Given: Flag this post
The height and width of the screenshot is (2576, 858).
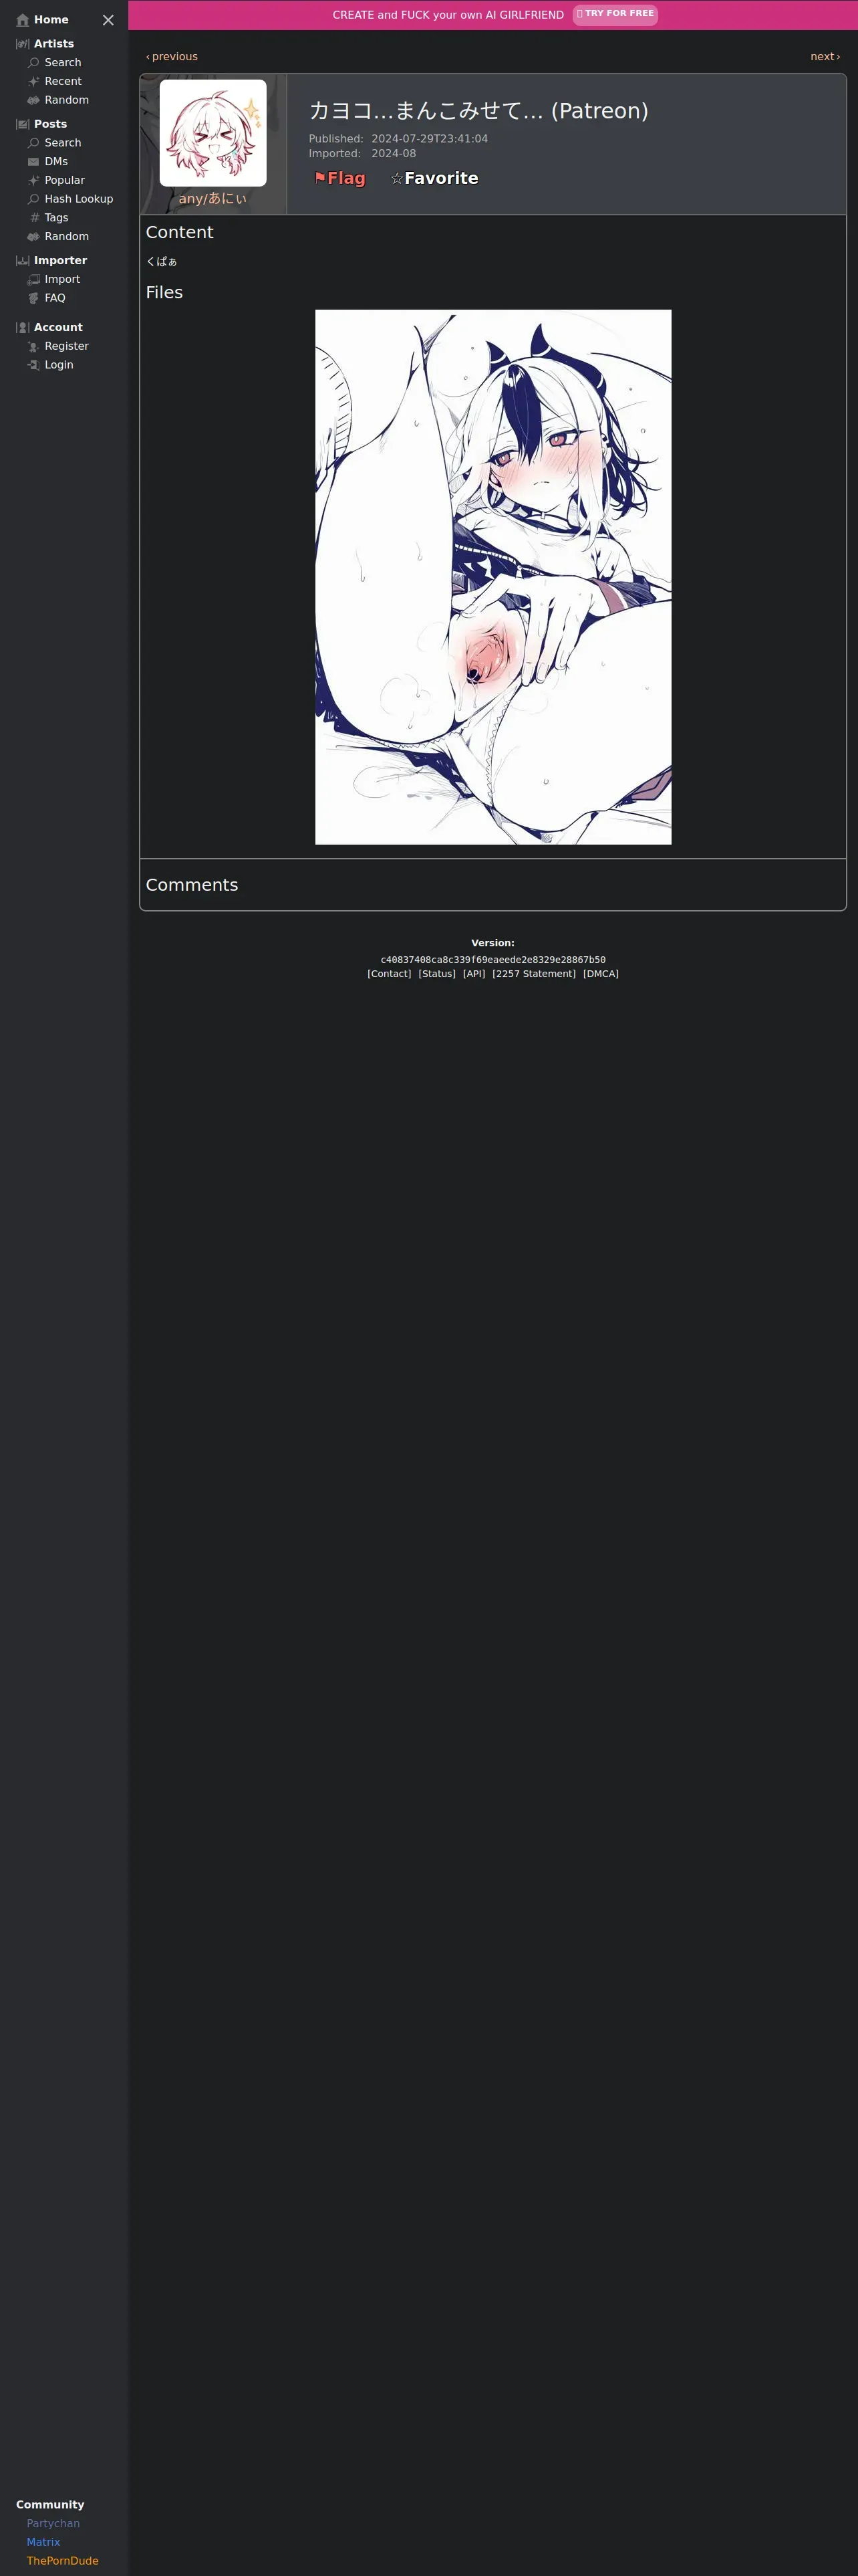Looking at the screenshot, I should [x=339, y=178].
